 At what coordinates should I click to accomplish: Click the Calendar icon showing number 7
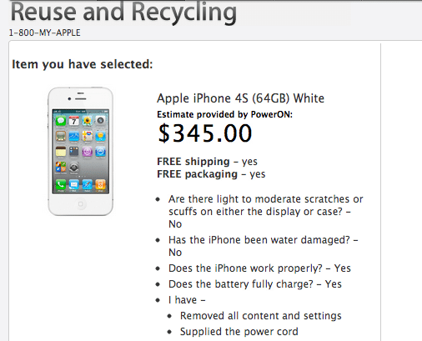click(74, 121)
